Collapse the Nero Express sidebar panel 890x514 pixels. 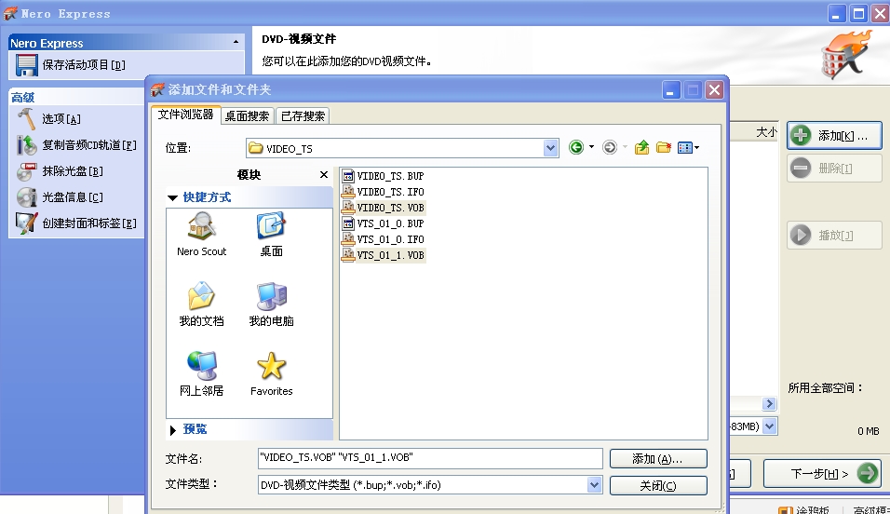click(236, 42)
